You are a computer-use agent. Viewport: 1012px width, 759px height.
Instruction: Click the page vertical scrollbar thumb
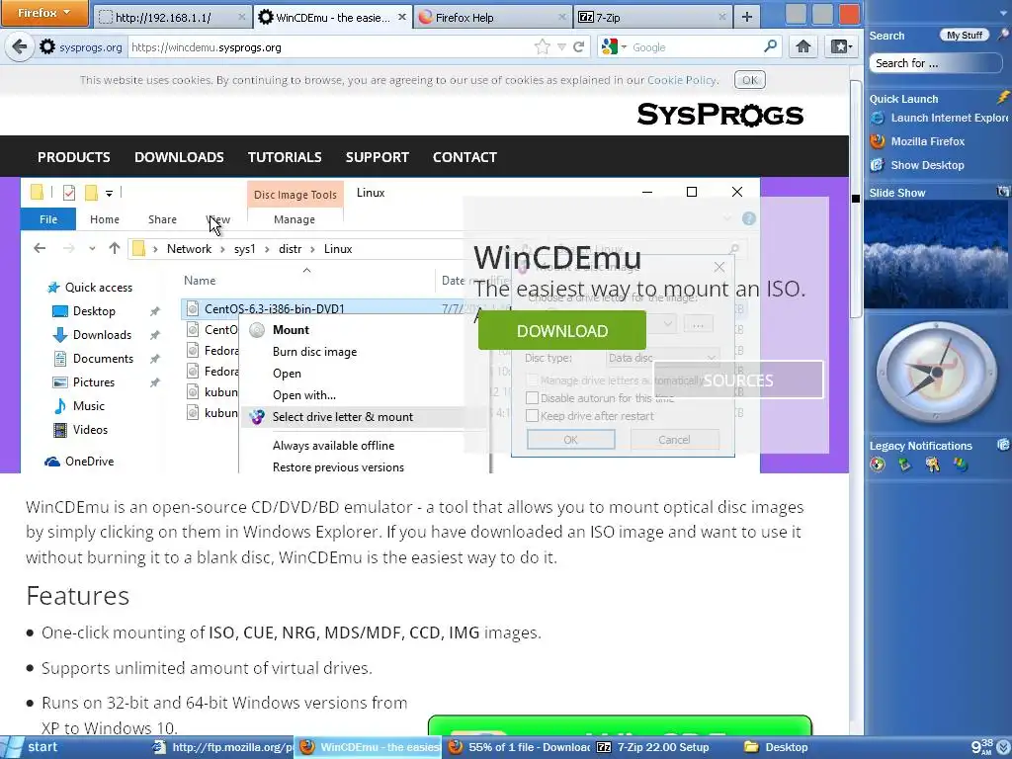point(856,200)
